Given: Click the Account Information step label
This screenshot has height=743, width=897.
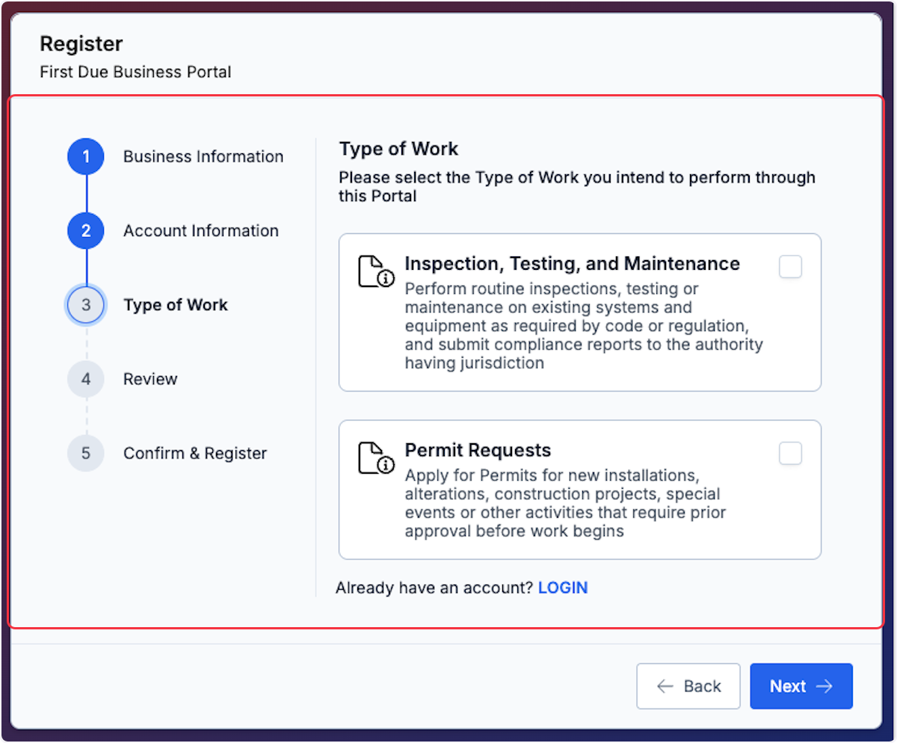Looking at the screenshot, I should click(x=201, y=231).
